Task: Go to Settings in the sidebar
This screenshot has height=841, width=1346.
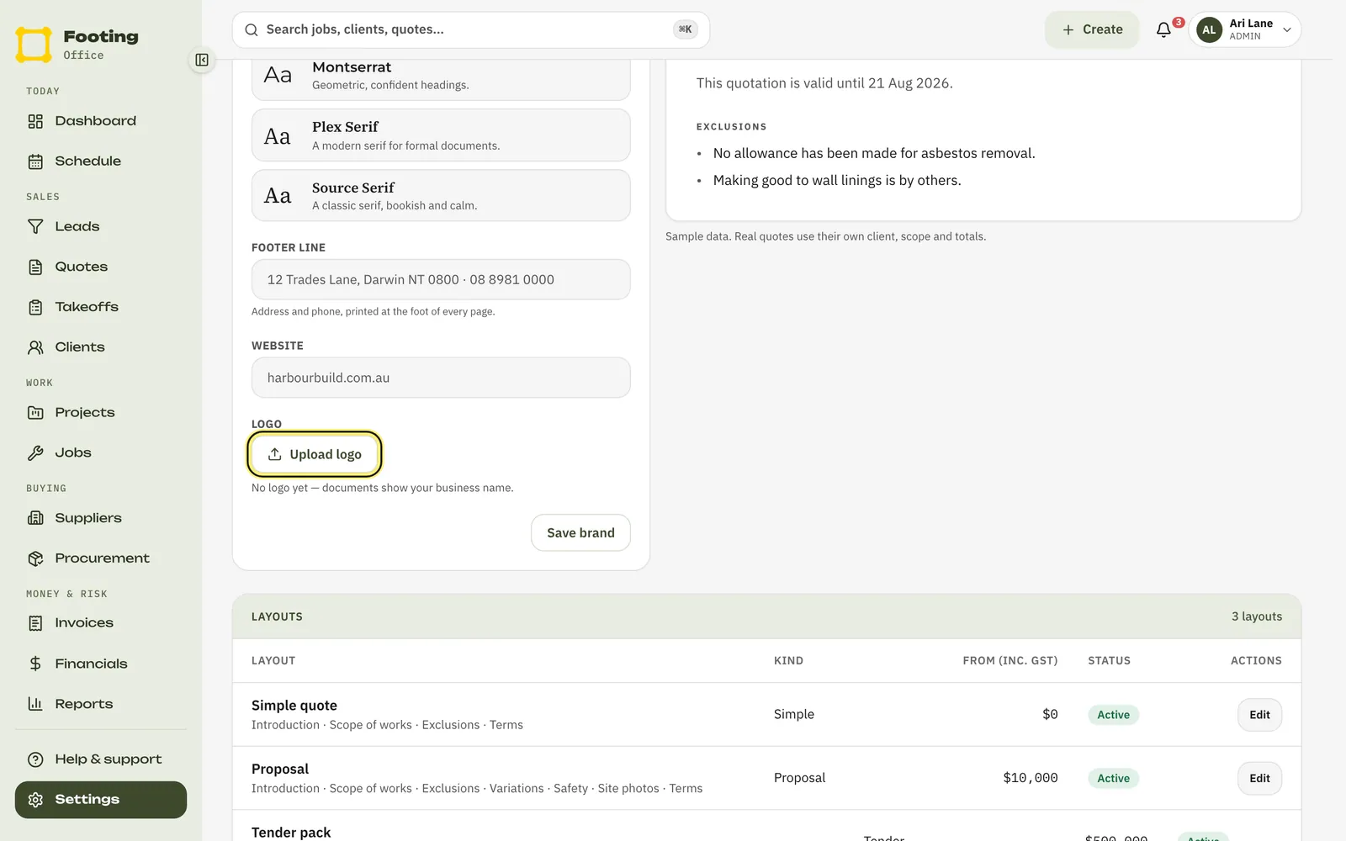Action: [101, 800]
